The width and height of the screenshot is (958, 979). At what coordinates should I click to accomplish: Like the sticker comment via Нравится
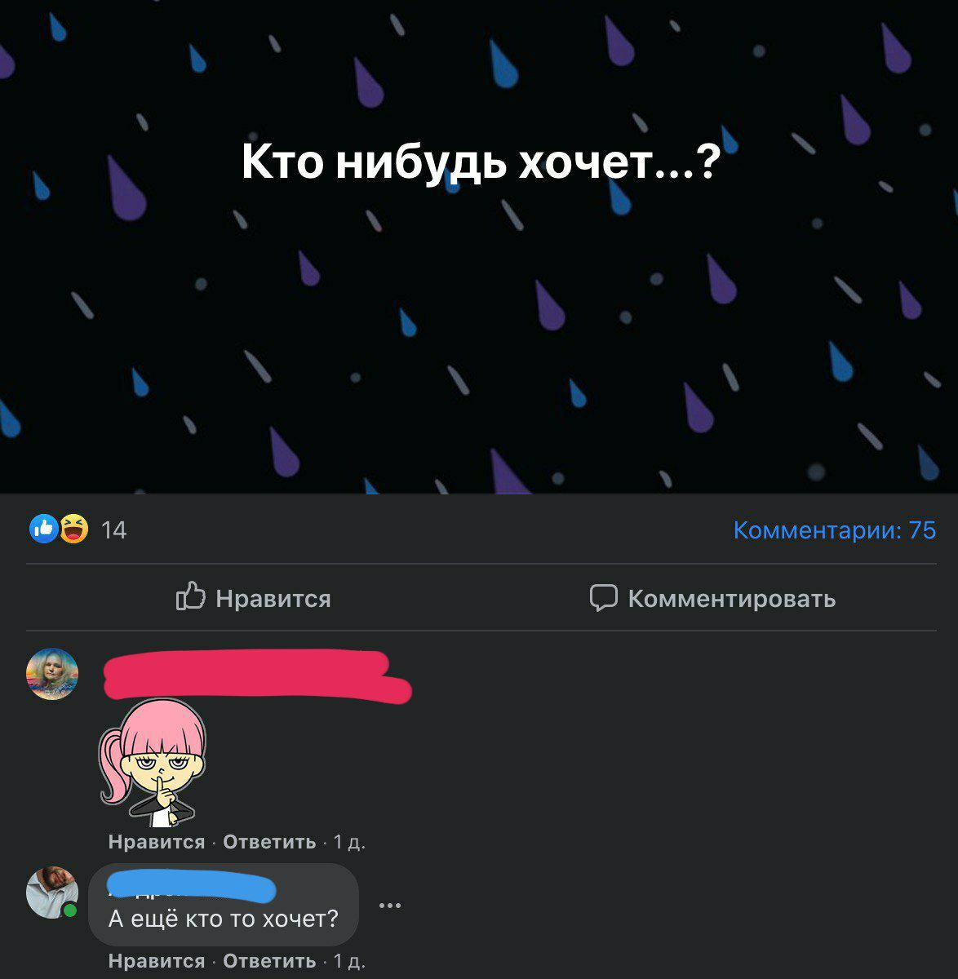tap(157, 842)
